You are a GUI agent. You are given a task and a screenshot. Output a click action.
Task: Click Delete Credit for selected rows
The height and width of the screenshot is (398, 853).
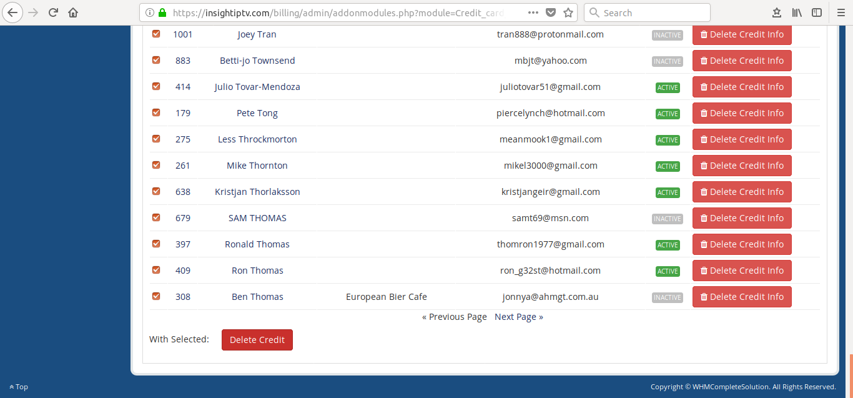257,340
